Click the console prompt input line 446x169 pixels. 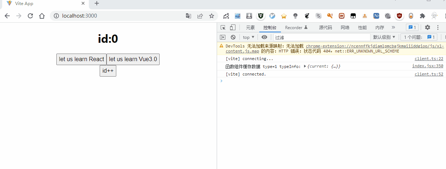(334, 81)
